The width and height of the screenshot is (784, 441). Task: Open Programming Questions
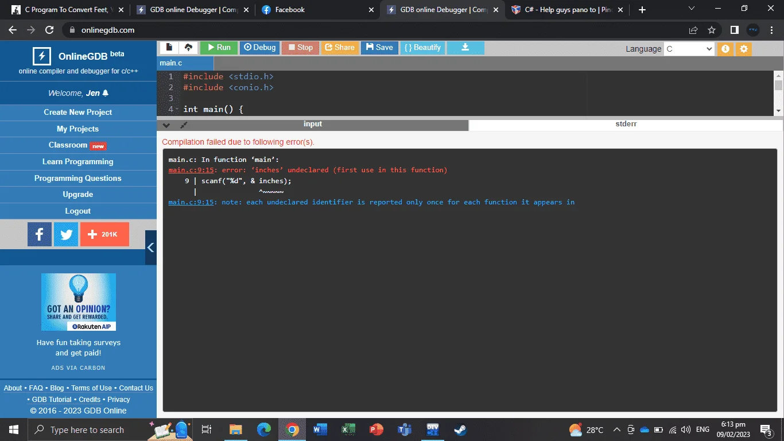pos(78,178)
